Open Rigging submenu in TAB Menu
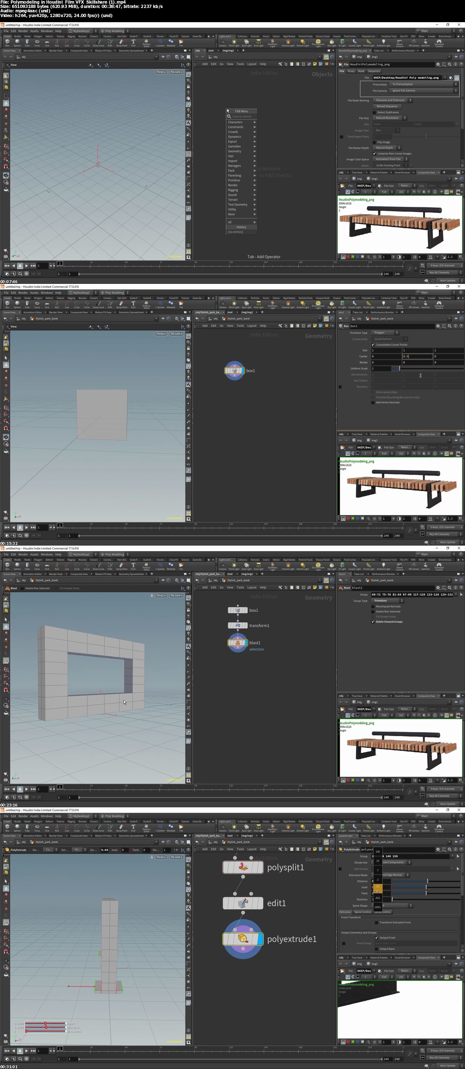 [x=242, y=190]
